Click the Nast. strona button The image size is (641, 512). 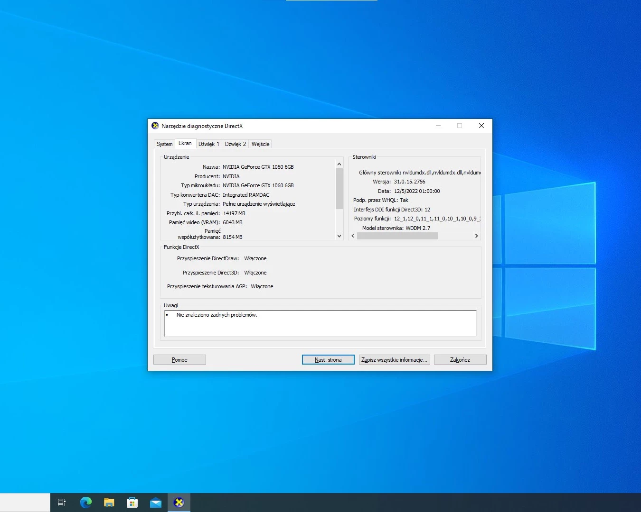[x=328, y=360]
